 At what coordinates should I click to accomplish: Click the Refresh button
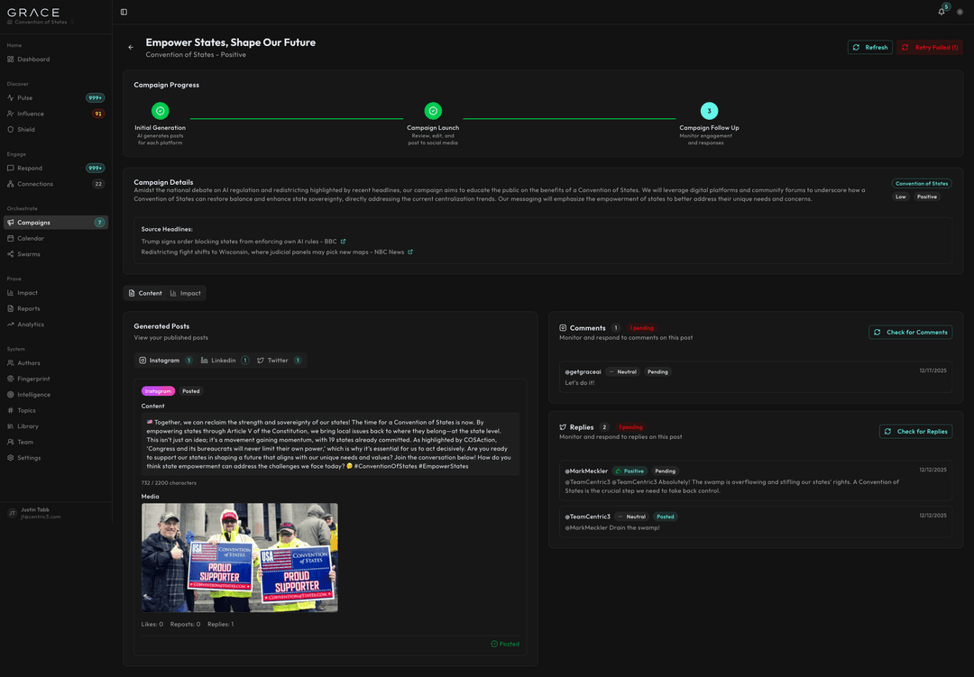869,47
